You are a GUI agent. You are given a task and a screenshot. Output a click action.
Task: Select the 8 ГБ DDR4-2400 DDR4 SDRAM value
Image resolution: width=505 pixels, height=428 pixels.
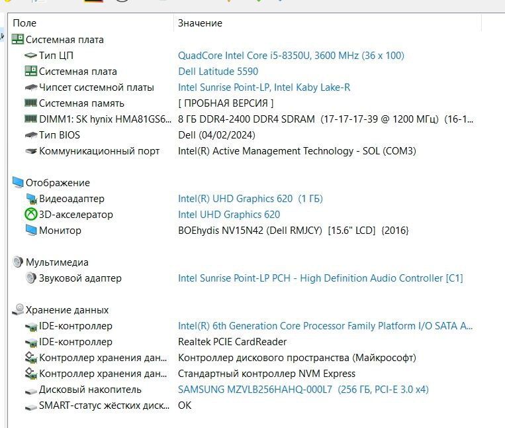tap(325, 119)
